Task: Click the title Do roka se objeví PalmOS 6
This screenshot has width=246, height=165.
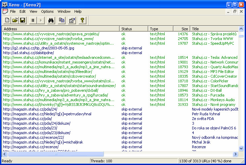Action: pos(214,128)
